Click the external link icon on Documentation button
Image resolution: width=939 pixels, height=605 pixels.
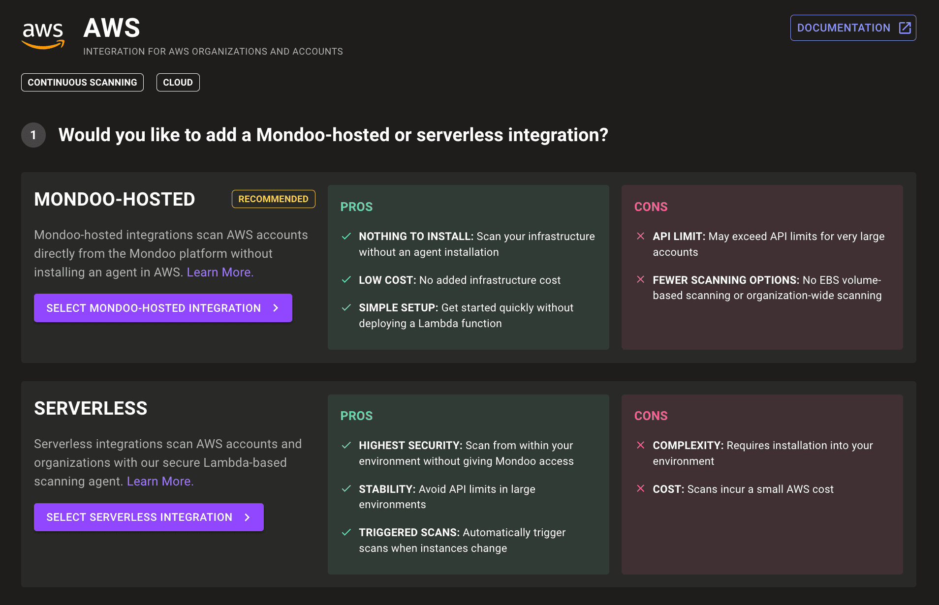click(x=905, y=28)
